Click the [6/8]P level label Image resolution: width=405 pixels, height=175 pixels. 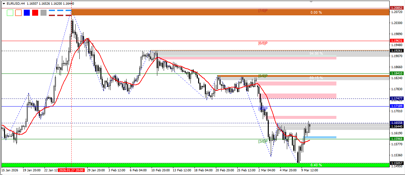[x=263, y=43]
